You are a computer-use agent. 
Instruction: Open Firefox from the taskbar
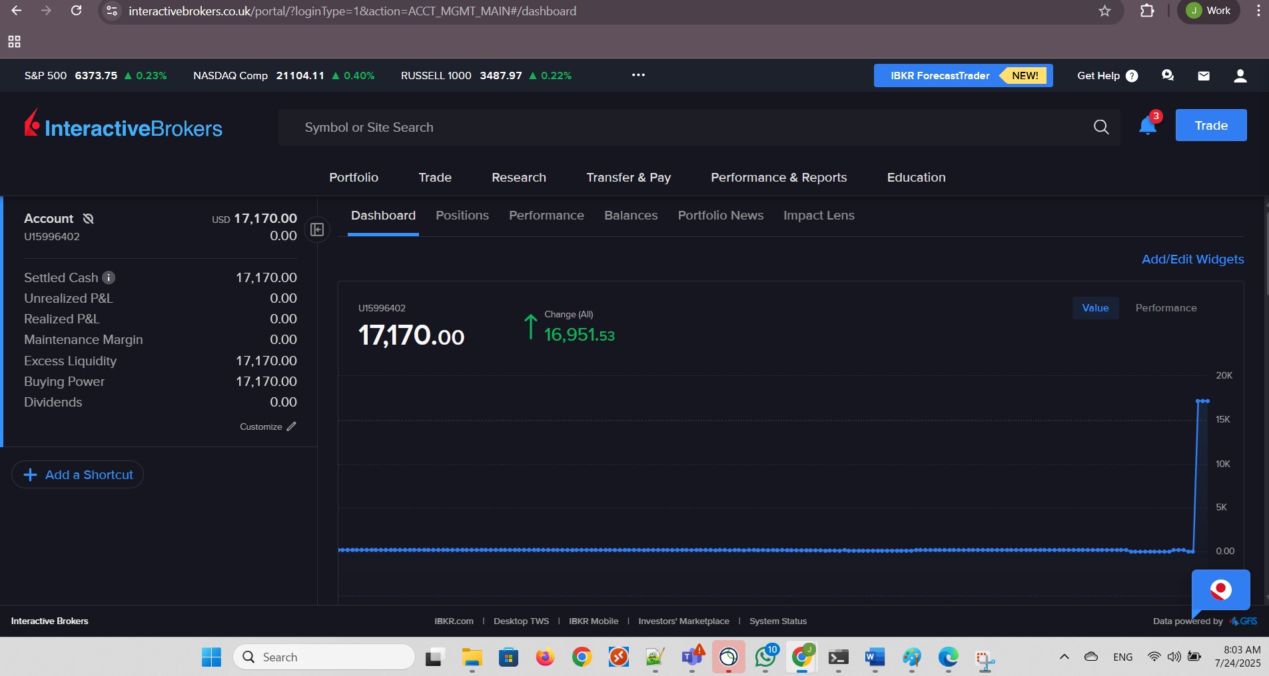(545, 657)
